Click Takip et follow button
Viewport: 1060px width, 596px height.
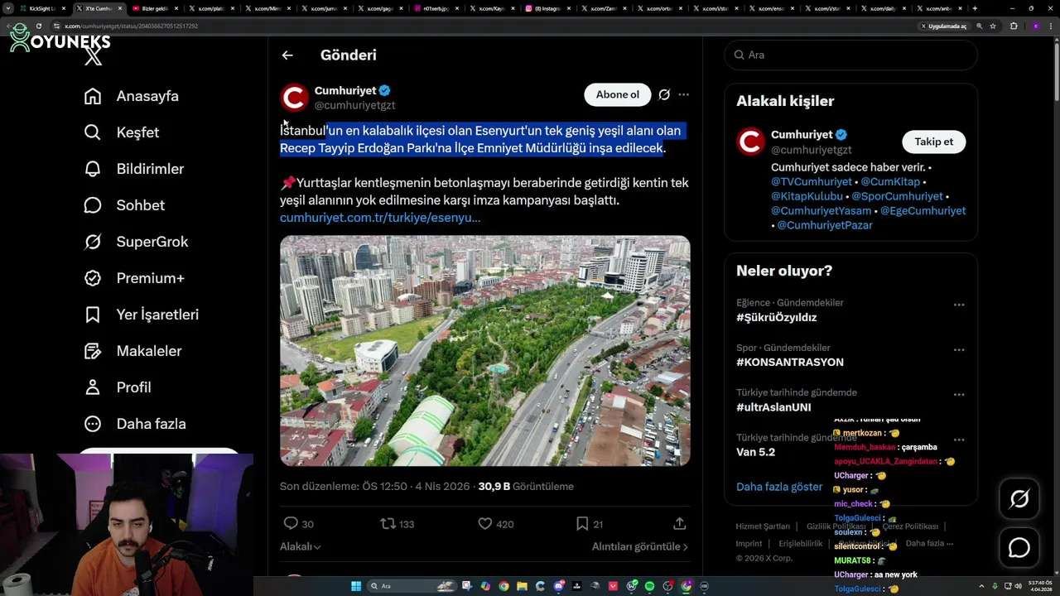[x=933, y=142]
